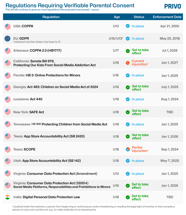The image size is (186, 215).
Task: Click the blue check icon in the Tennessee row
Action: 128,124
